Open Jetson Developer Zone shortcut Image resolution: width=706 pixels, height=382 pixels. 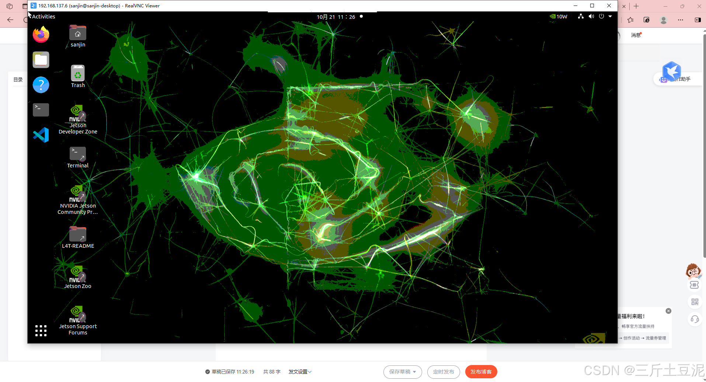click(x=78, y=120)
